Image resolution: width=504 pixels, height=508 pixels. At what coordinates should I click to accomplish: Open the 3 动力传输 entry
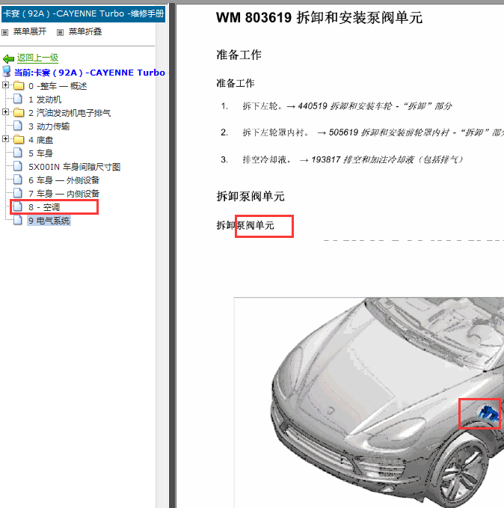click(49, 126)
